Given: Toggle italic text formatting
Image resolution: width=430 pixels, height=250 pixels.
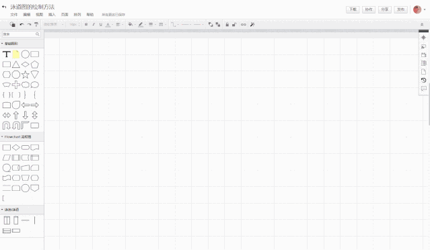Looking at the screenshot, I should click(x=94, y=24).
